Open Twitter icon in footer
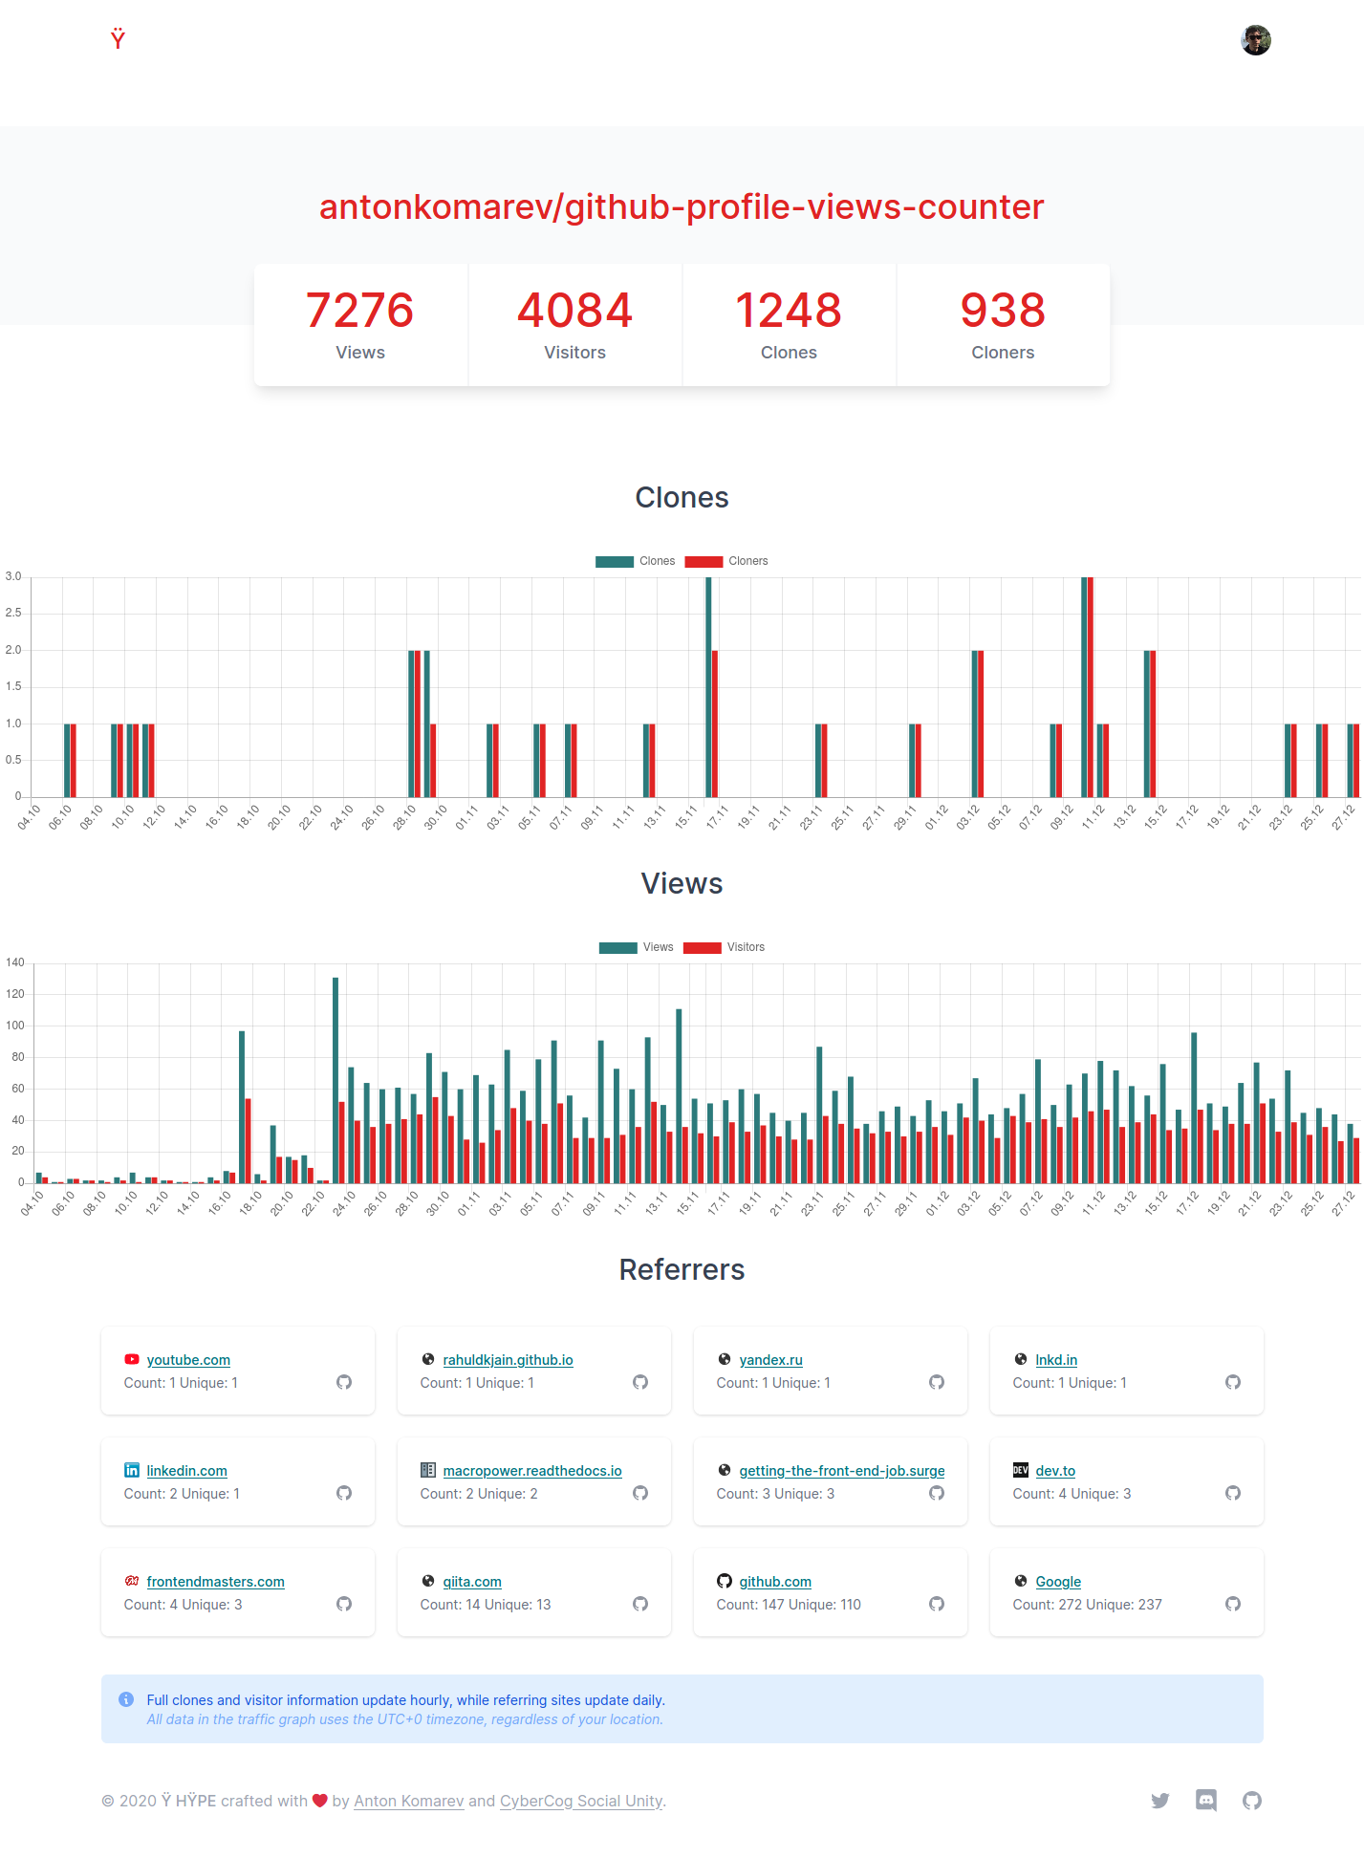1364x1858 pixels. pyautogui.click(x=1160, y=1801)
